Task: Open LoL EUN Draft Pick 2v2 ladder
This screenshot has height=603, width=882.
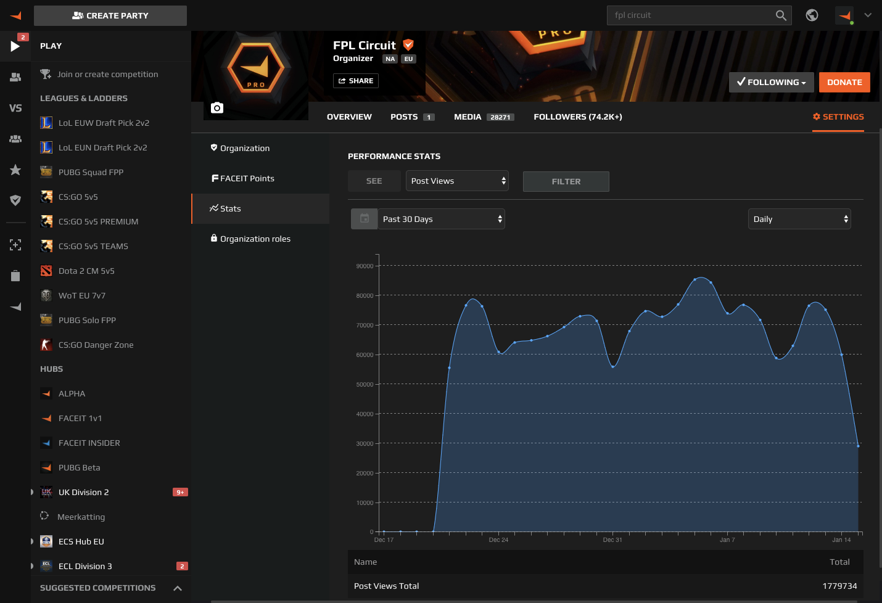Action: pos(94,147)
